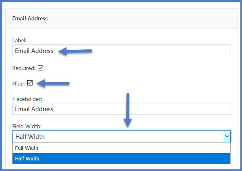Click the Placeholder text input field
The height and width of the screenshot is (171, 242).
tap(122, 109)
